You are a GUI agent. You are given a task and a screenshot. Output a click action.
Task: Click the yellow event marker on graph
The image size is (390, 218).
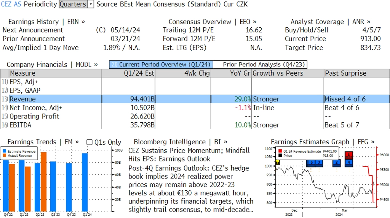[x=278, y=163]
